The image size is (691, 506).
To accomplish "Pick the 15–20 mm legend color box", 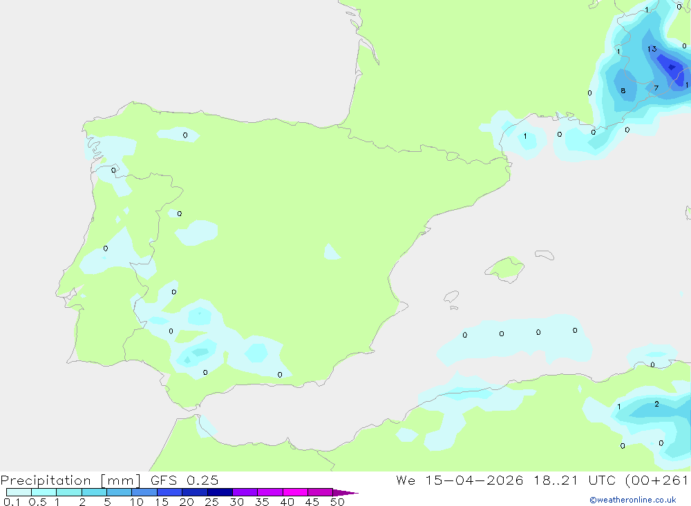I will 170,492.
